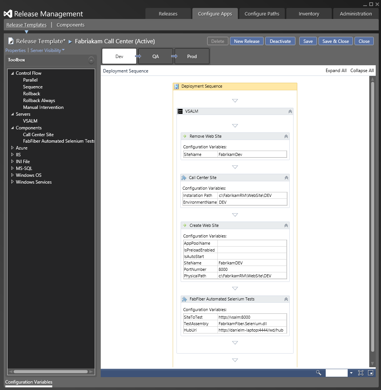Image resolution: width=381 pixels, height=390 pixels.
Task: Select Rollback Always in the Toolbox
Action: (39, 101)
